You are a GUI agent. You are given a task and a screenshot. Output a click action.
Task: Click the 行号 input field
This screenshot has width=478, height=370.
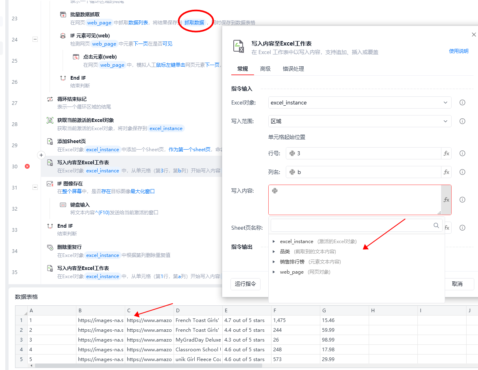pyautogui.click(x=363, y=153)
